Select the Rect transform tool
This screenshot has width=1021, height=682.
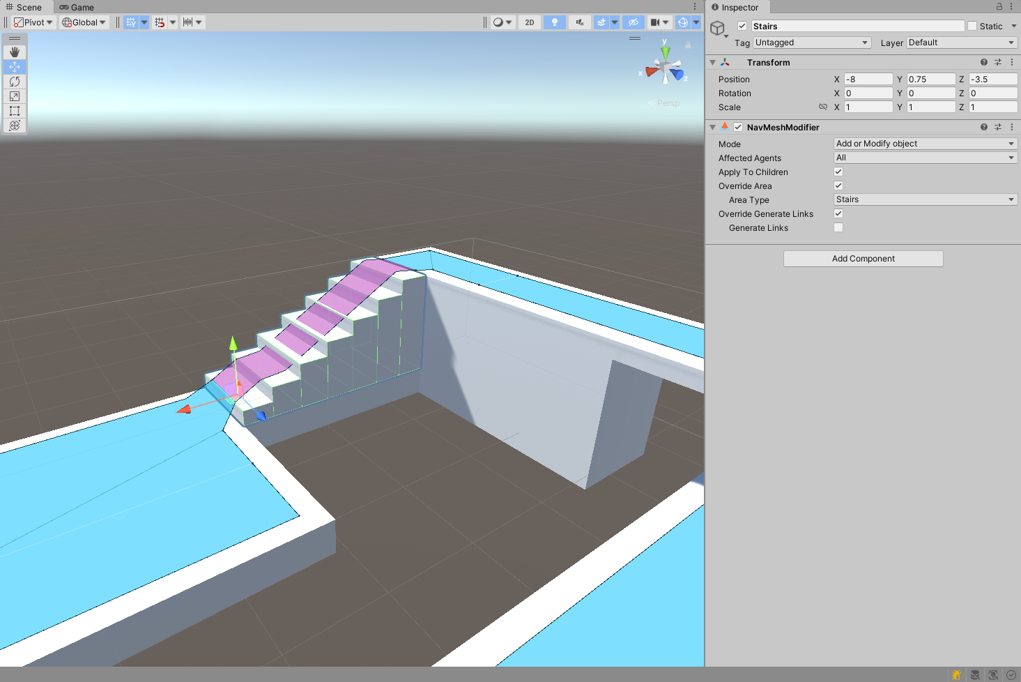(15, 111)
